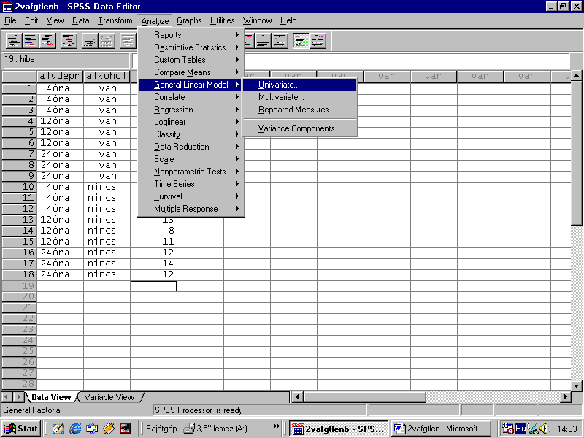Select row header 18
Viewport: 584px width, 438px height.
[19, 274]
